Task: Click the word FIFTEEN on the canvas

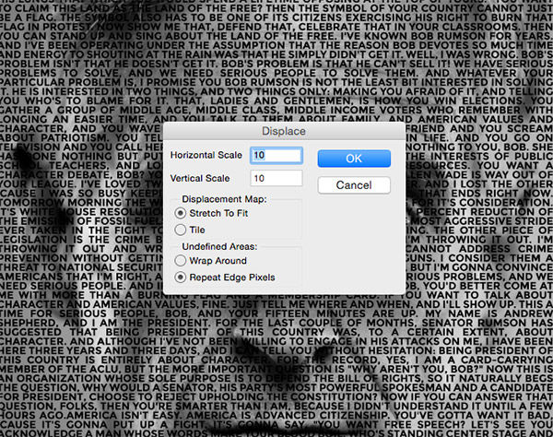Action: click(x=288, y=313)
